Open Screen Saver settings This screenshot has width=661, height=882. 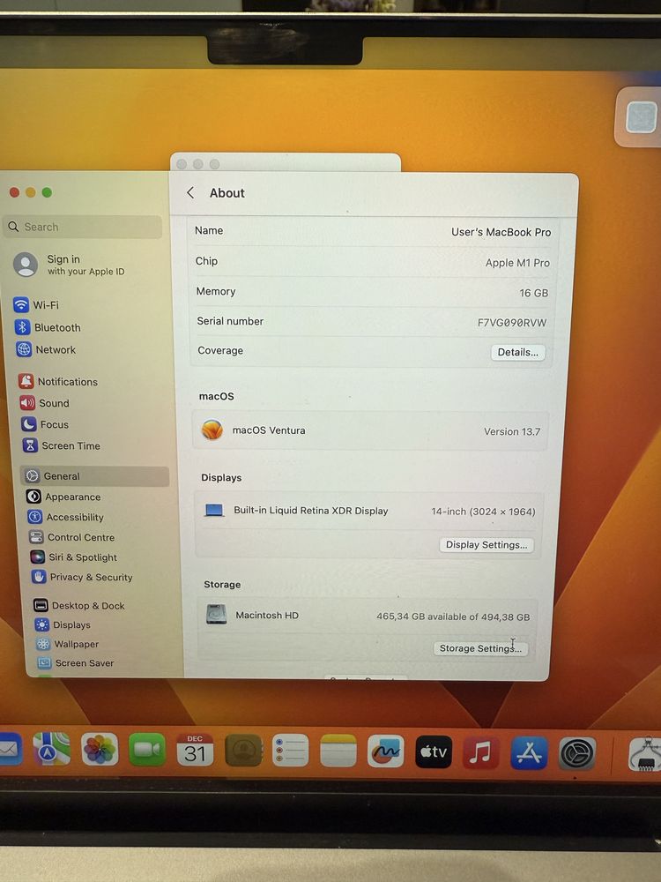(75, 663)
